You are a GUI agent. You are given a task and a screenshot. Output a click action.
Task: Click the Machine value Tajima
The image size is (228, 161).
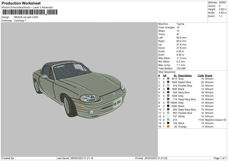tap(180, 24)
